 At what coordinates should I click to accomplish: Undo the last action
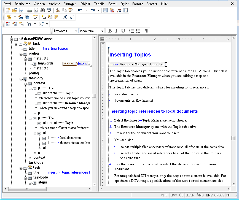80,10
